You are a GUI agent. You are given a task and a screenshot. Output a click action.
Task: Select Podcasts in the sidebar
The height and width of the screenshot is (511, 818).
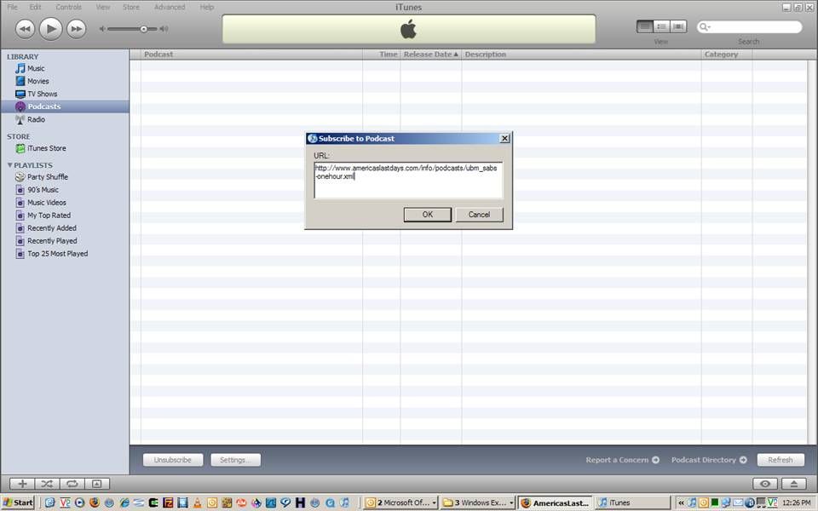tap(65, 106)
